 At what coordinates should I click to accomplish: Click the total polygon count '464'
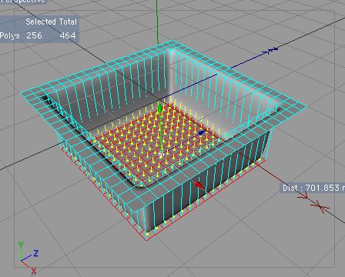click(68, 35)
